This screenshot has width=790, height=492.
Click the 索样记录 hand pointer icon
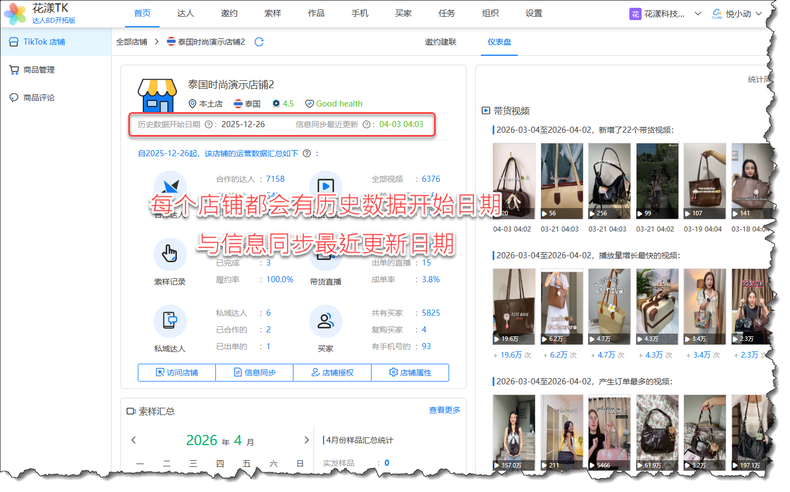point(170,254)
